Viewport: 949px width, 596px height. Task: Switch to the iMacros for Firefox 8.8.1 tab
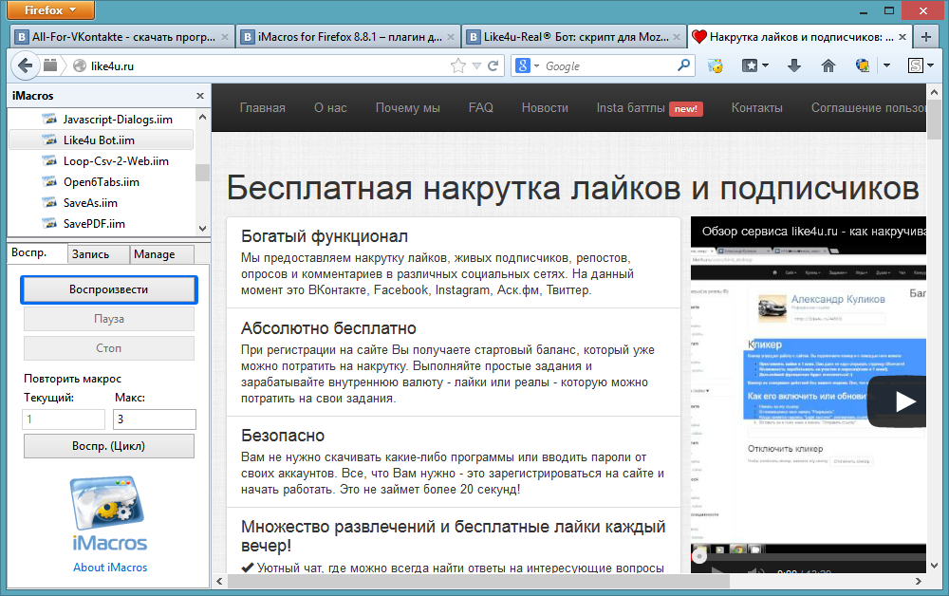pyautogui.click(x=348, y=37)
